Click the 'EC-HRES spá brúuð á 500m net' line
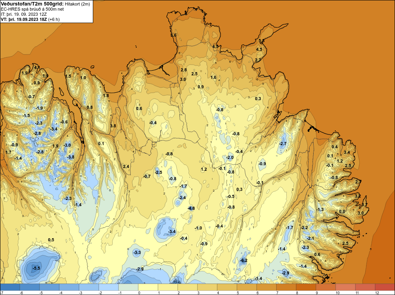 (32, 9)
